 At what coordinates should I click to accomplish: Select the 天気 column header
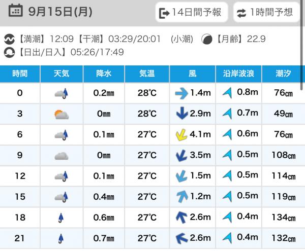(x=62, y=73)
